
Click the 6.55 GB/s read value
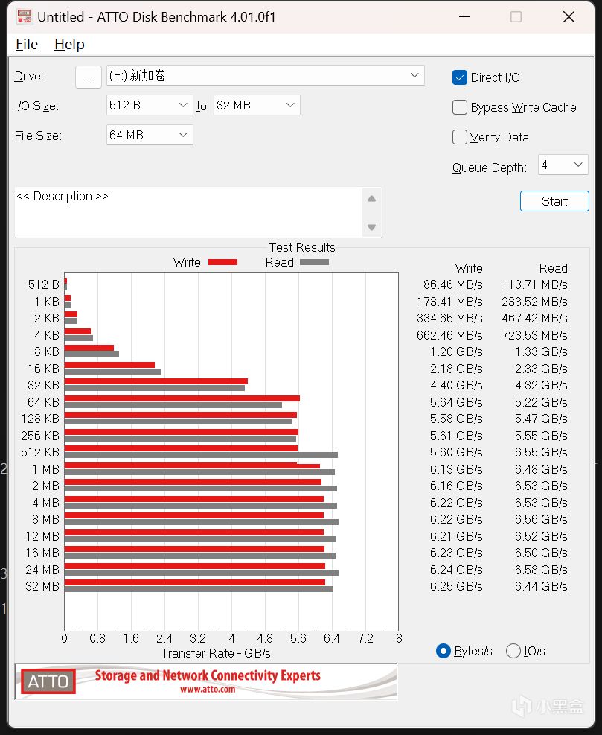point(541,452)
